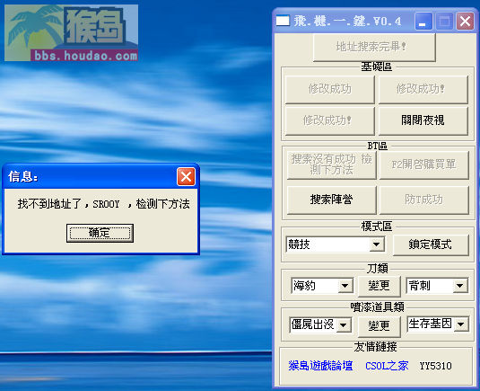
Task: Close the 飛機一鍵 V0.4 window
Action: [x=465, y=22]
